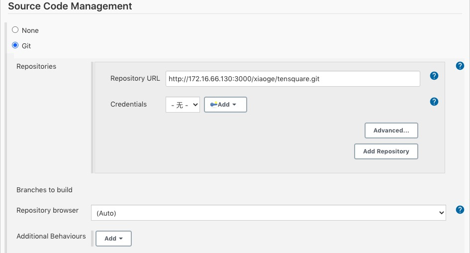Select the Git radio button
Viewport: 470px width, 253px height.
pyautogui.click(x=15, y=45)
